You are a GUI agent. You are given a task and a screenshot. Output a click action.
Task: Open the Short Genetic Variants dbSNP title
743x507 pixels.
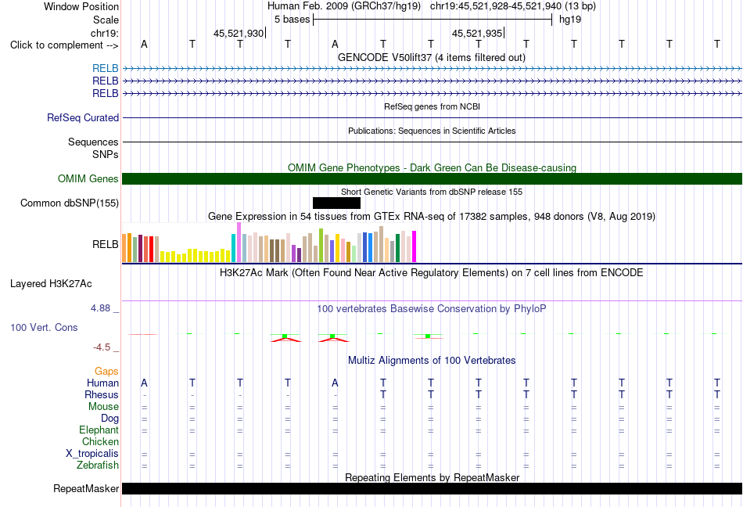[x=432, y=192]
